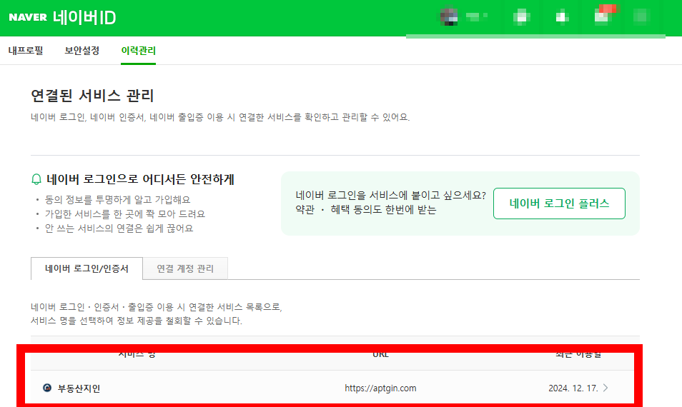682x407 pixels.
Task: Select the 네이버 로그인/인증서 tab
Action: tap(87, 268)
